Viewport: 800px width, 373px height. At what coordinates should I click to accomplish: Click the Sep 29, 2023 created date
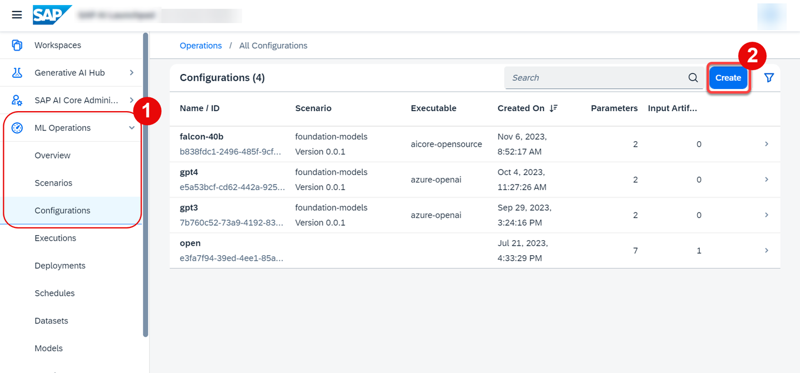524,215
